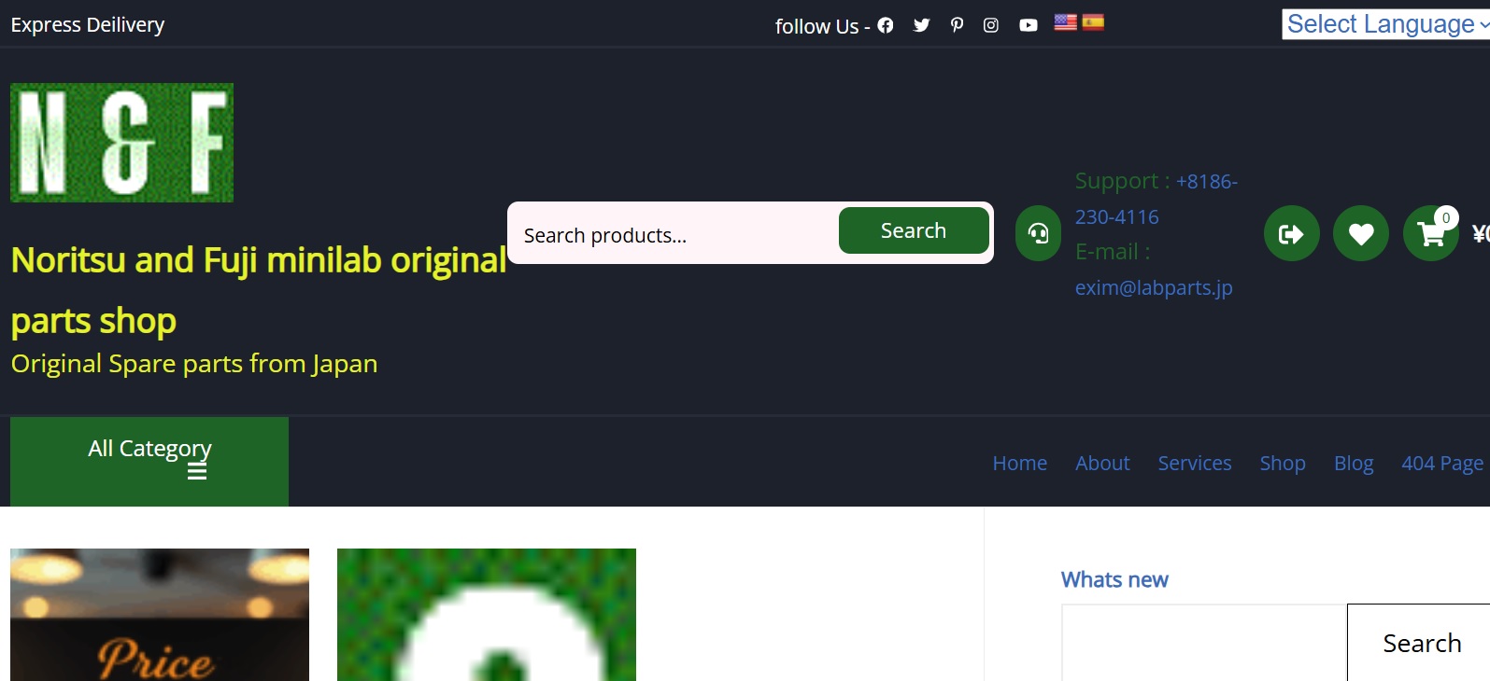Open the 404 Page link
Viewport: 1490px width, 681px height.
1441,464
